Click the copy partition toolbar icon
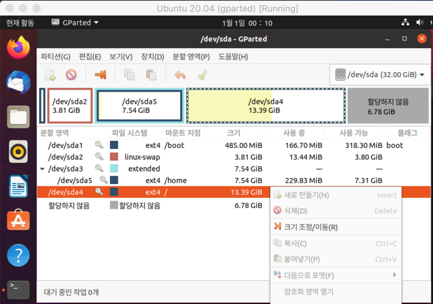 129,75
